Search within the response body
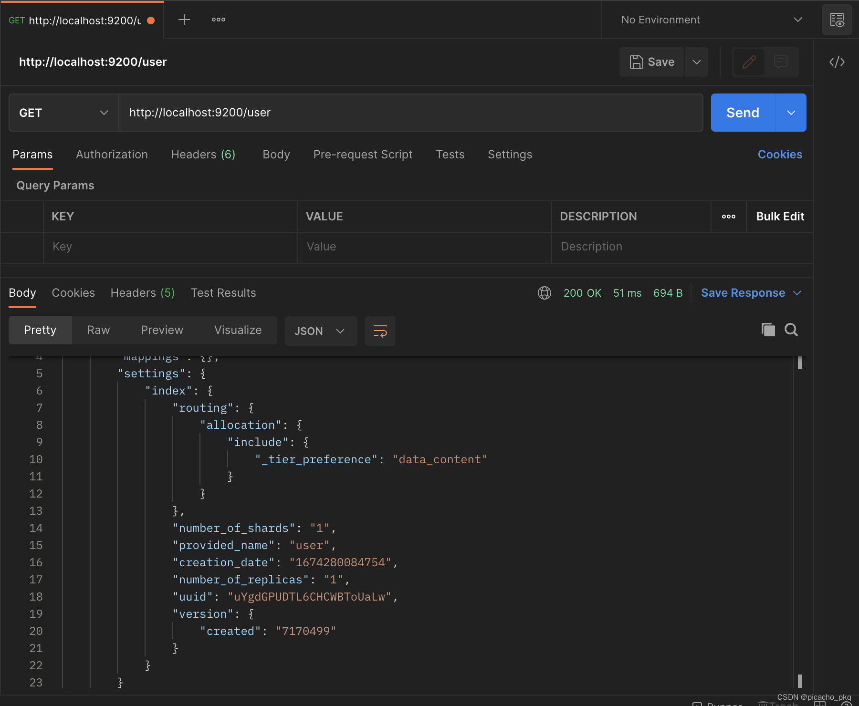The width and height of the screenshot is (859, 706). (791, 330)
